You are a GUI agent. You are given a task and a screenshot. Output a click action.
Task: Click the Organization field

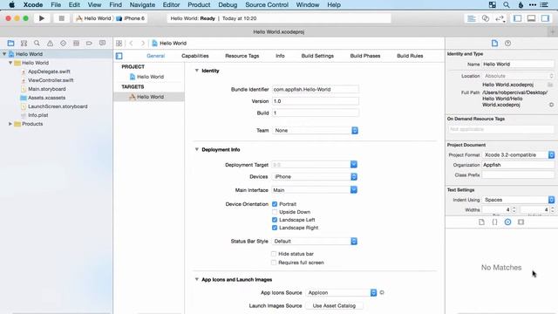[x=518, y=165]
